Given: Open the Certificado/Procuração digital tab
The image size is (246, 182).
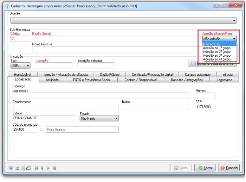Looking at the screenshot, I should coord(152,75).
